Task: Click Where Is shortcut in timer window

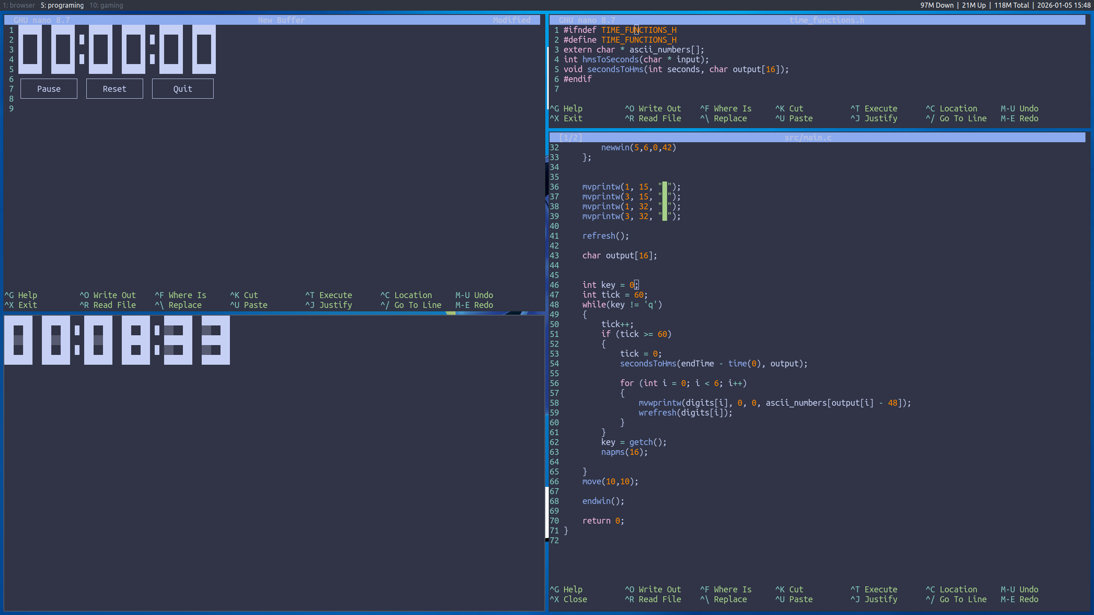Action: point(180,295)
